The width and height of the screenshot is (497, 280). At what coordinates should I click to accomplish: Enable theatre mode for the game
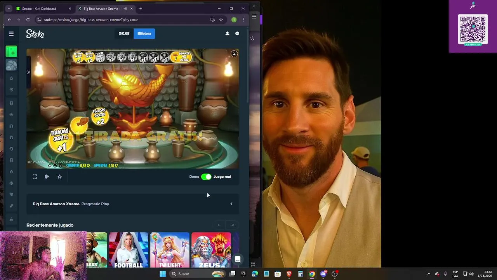pos(47,177)
